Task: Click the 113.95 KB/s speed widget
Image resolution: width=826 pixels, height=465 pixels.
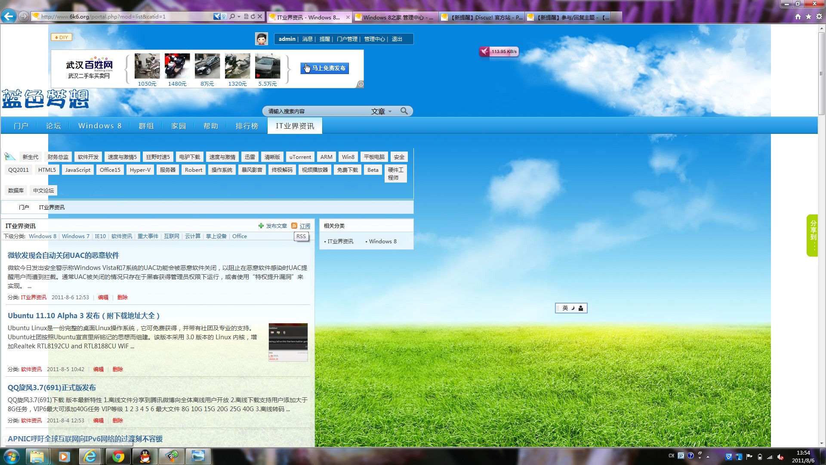Action: coord(499,52)
